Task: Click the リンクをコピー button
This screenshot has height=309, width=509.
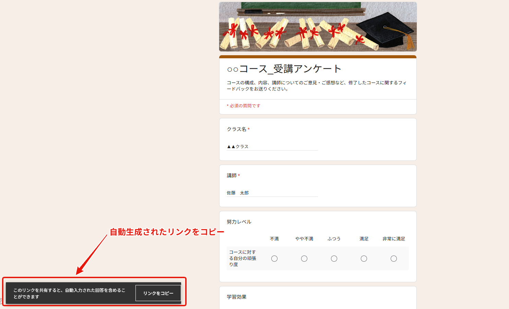Action: (158, 293)
